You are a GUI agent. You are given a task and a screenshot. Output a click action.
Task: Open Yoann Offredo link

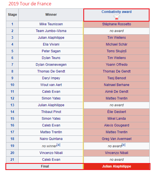pos(117,65)
